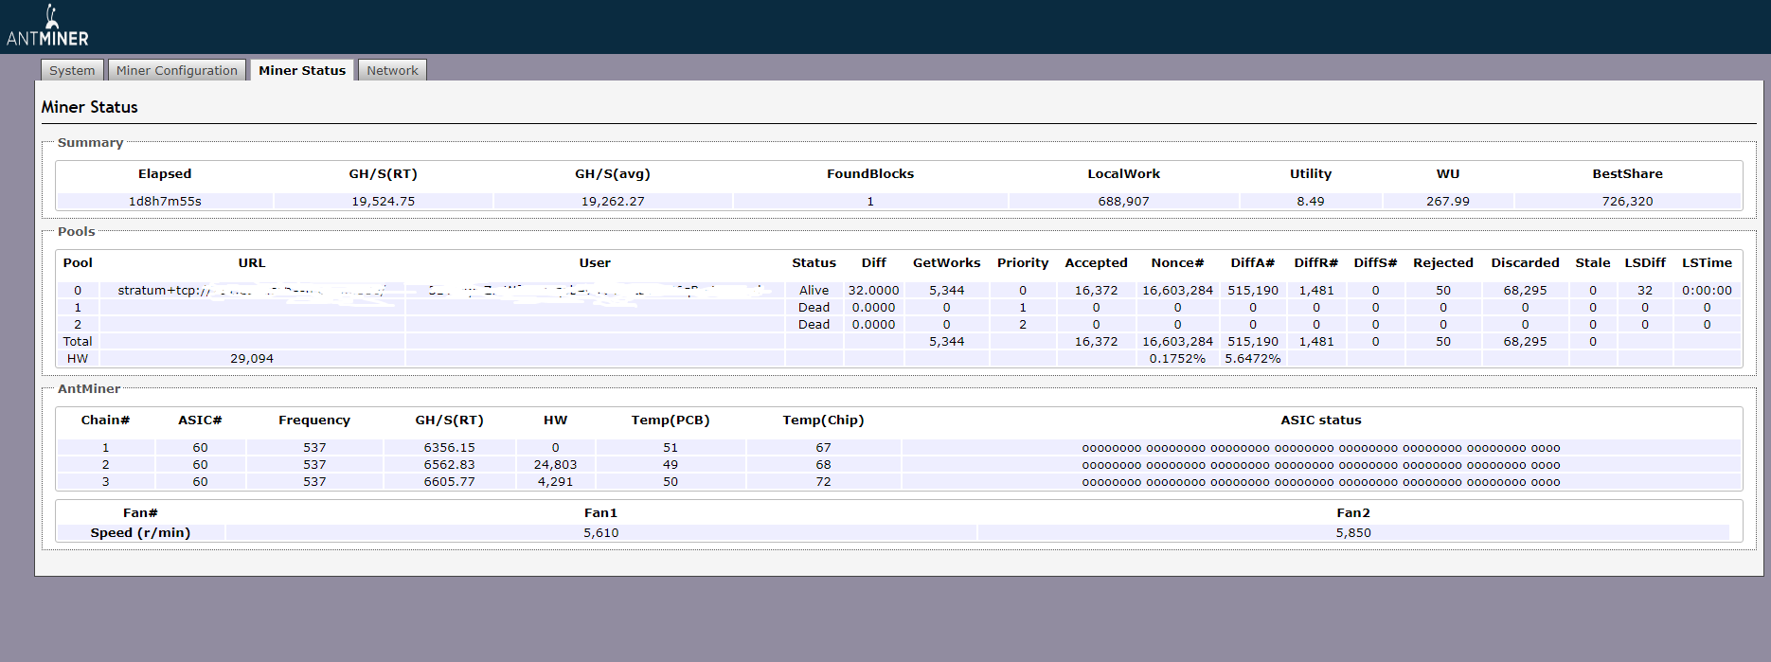Click the pool 0 LSDiff value 32
1771x662 pixels.
coord(1645,291)
